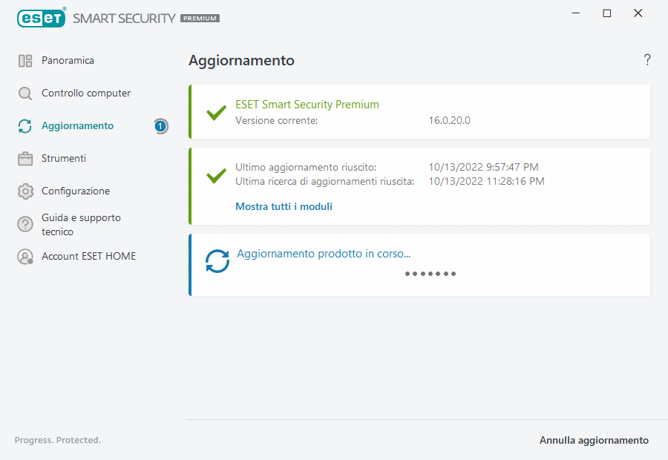Click the ESET logo in title bar
The height and width of the screenshot is (460, 668).
(x=41, y=18)
